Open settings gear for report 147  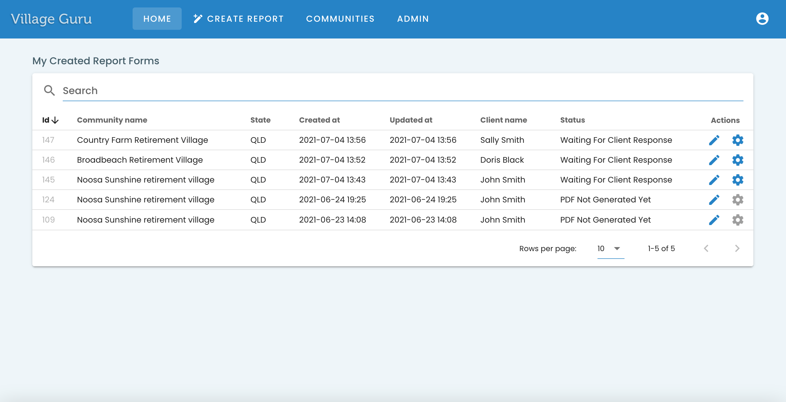738,140
